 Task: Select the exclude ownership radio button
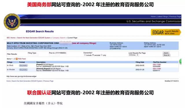tap(93, 55)
